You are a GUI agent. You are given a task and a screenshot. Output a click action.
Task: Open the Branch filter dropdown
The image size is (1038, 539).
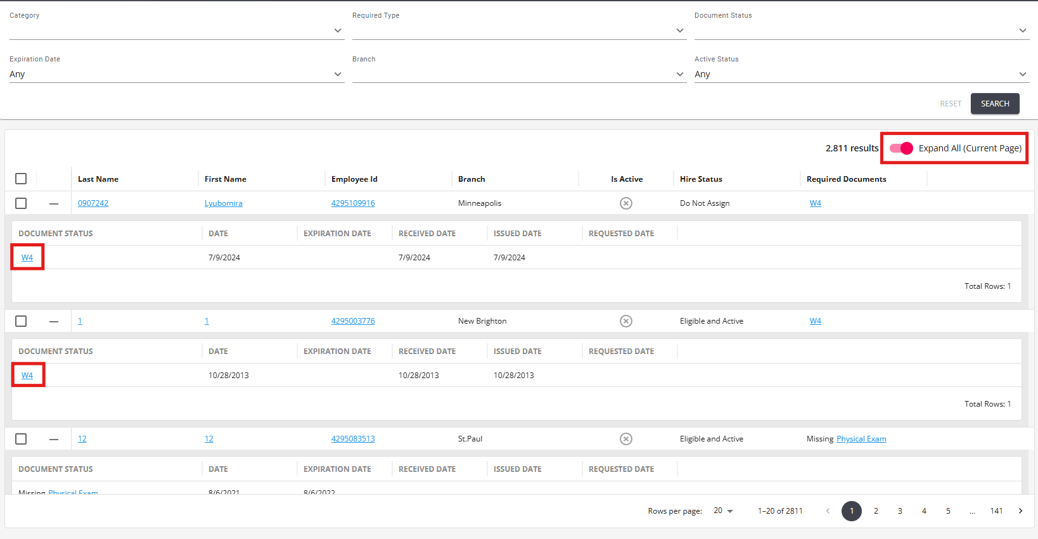tap(519, 74)
